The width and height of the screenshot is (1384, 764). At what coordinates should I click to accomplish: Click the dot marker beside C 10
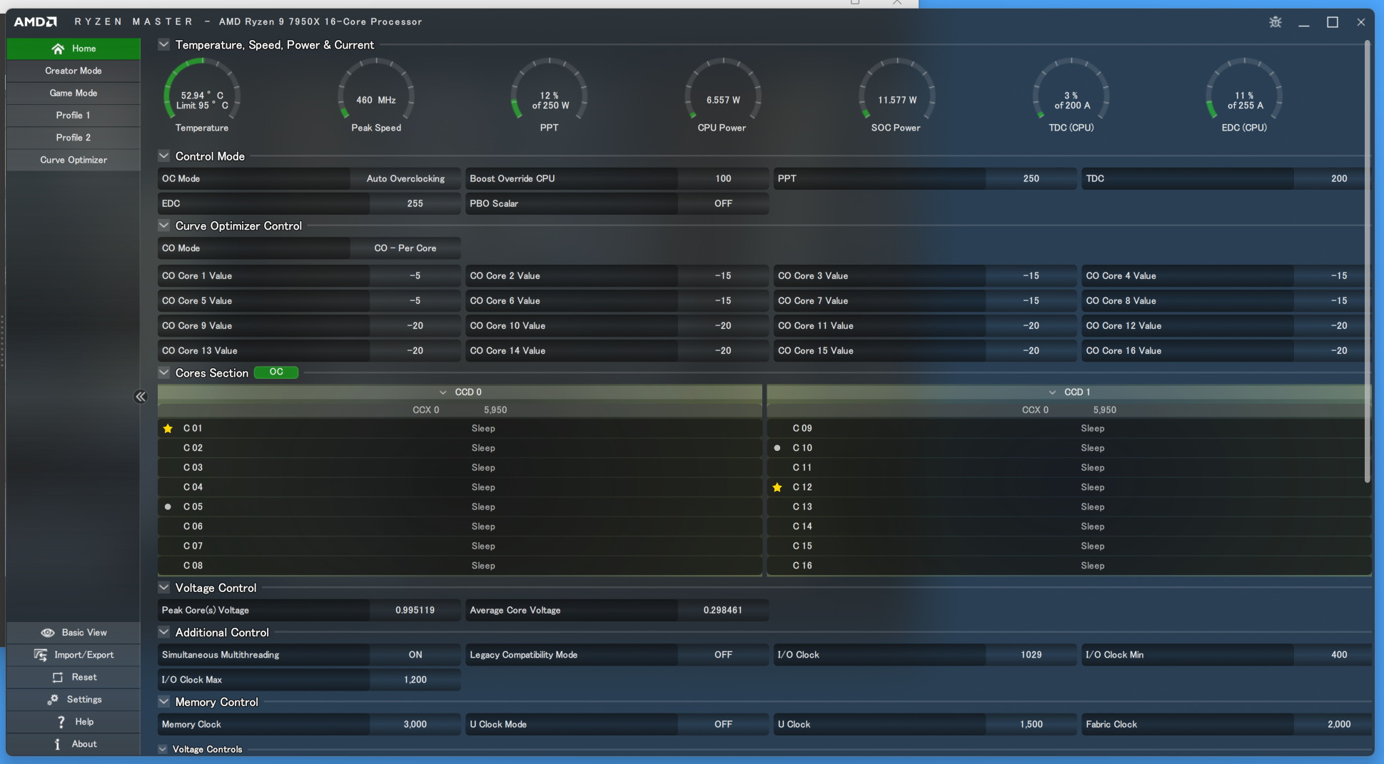coord(777,448)
